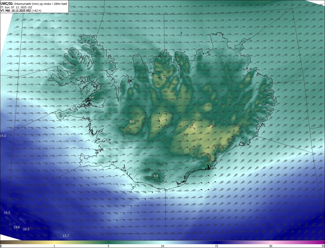The height and width of the screenshot is (248, 325).
Task: Click the 5.0 value over the Westfjords
Action: click(94, 51)
